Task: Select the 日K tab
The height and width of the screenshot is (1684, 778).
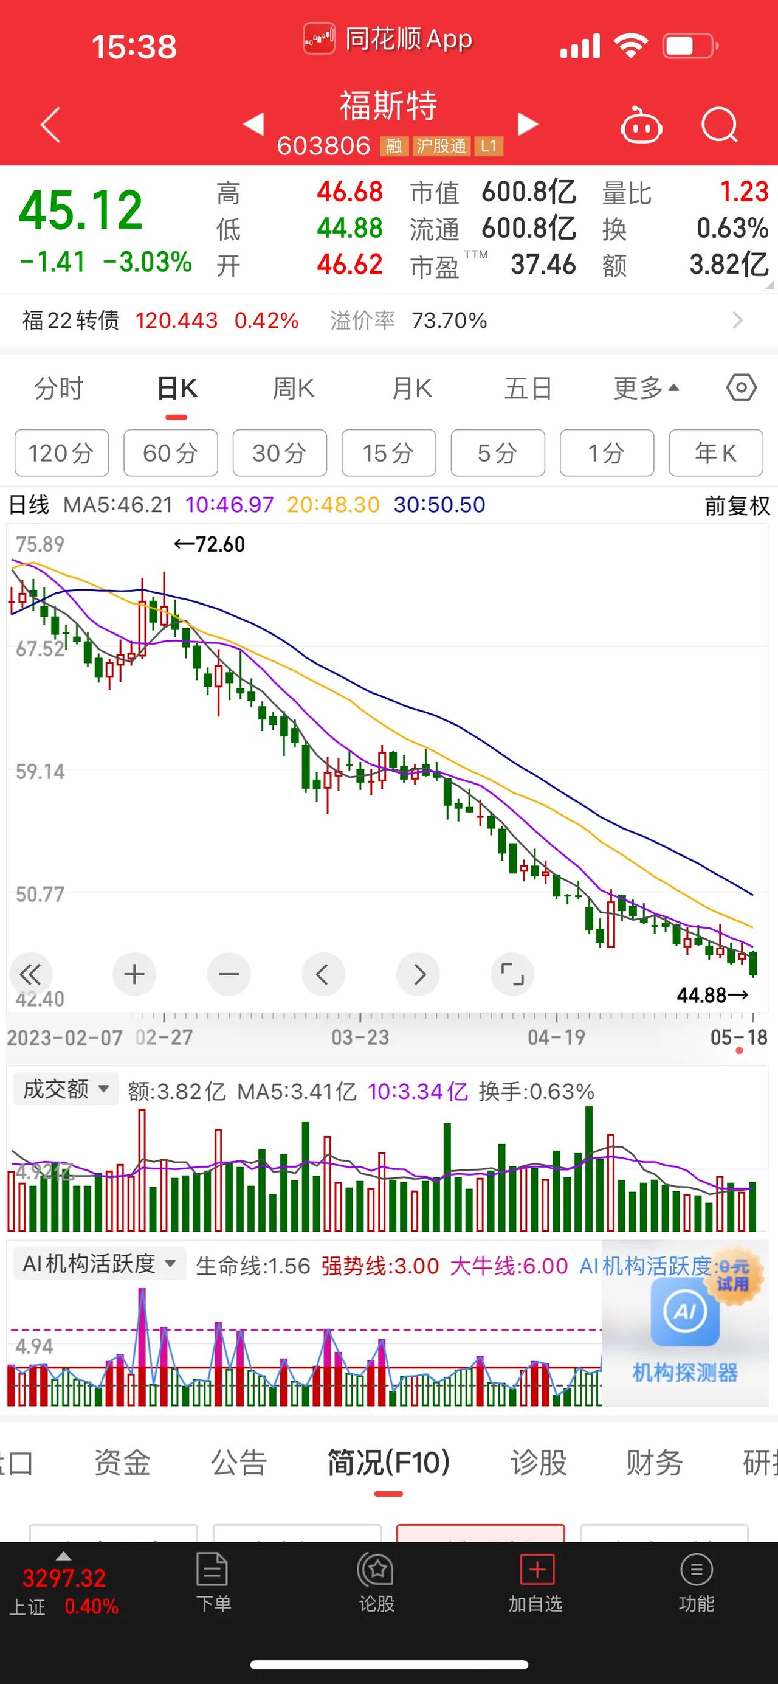Action: 177,389
